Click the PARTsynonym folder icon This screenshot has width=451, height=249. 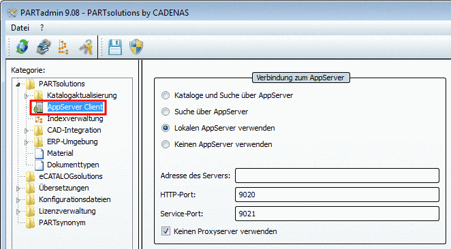click(x=30, y=223)
